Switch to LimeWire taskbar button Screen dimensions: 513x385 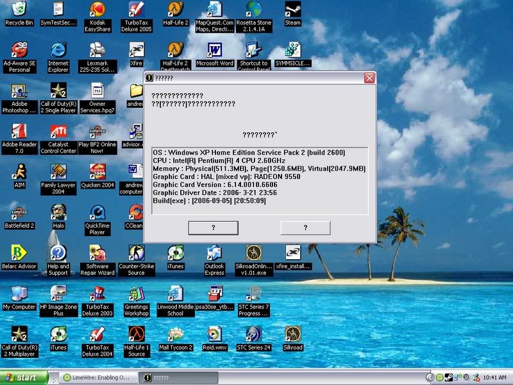(x=99, y=377)
